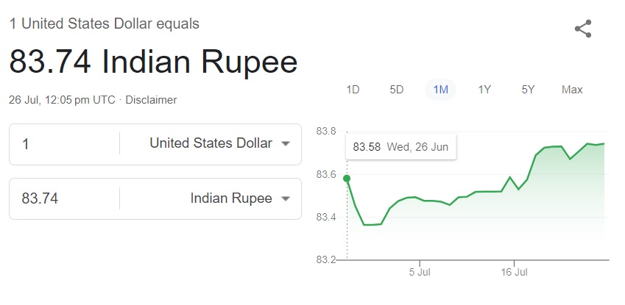
Task: Click the dollar amount input showing 1
Action: tap(64, 144)
